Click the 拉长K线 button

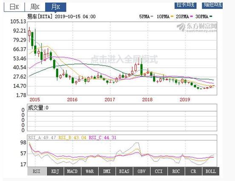point(185,5)
